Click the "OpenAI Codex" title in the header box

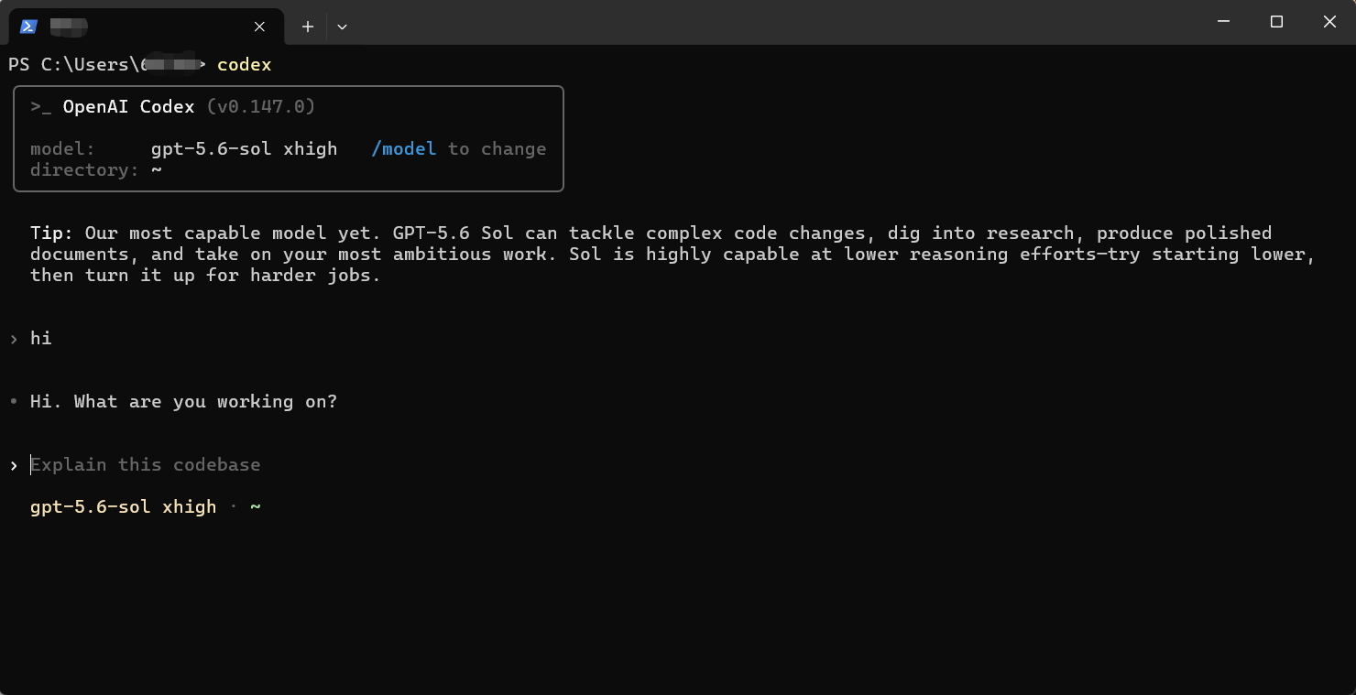coord(128,107)
